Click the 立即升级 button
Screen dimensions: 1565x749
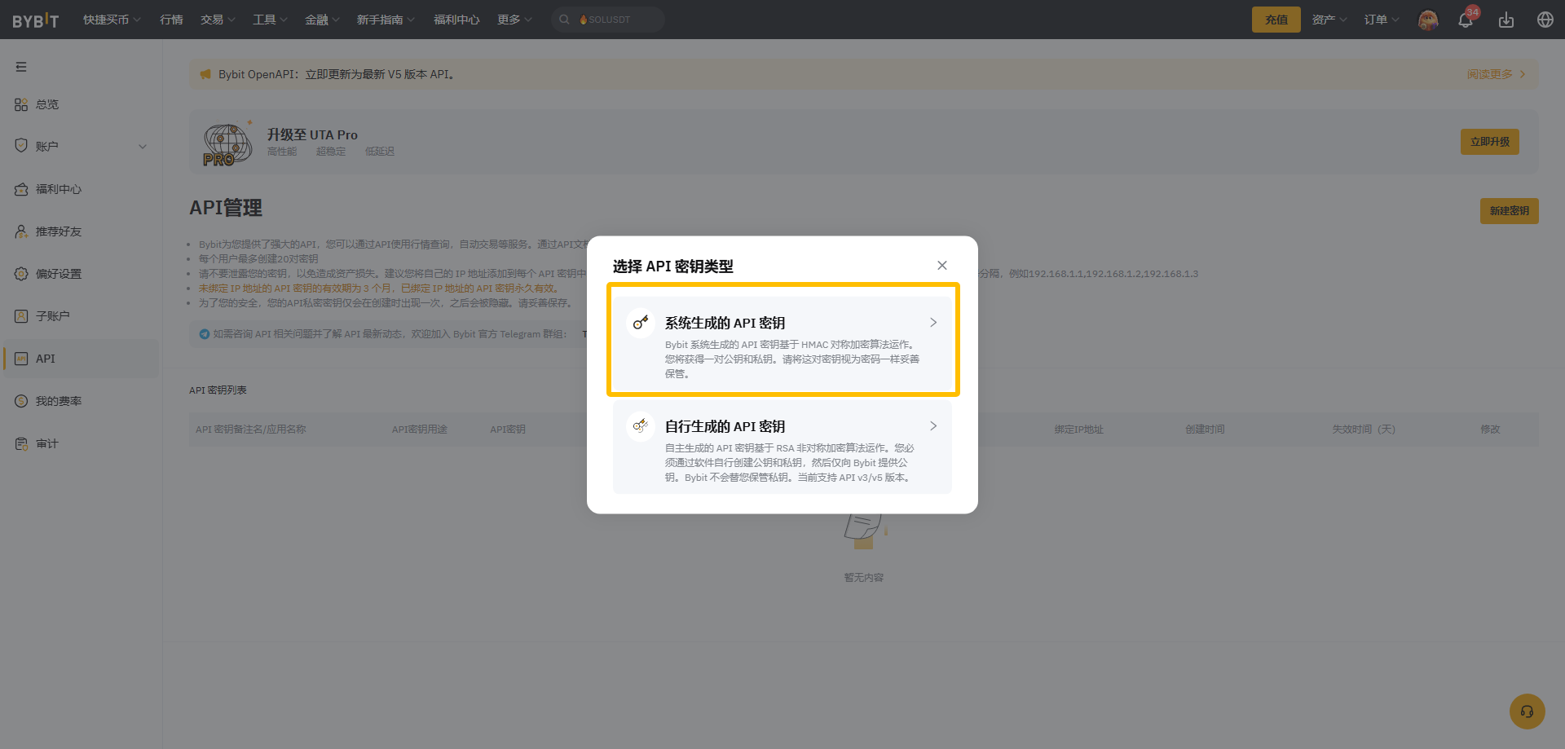[x=1490, y=142]
